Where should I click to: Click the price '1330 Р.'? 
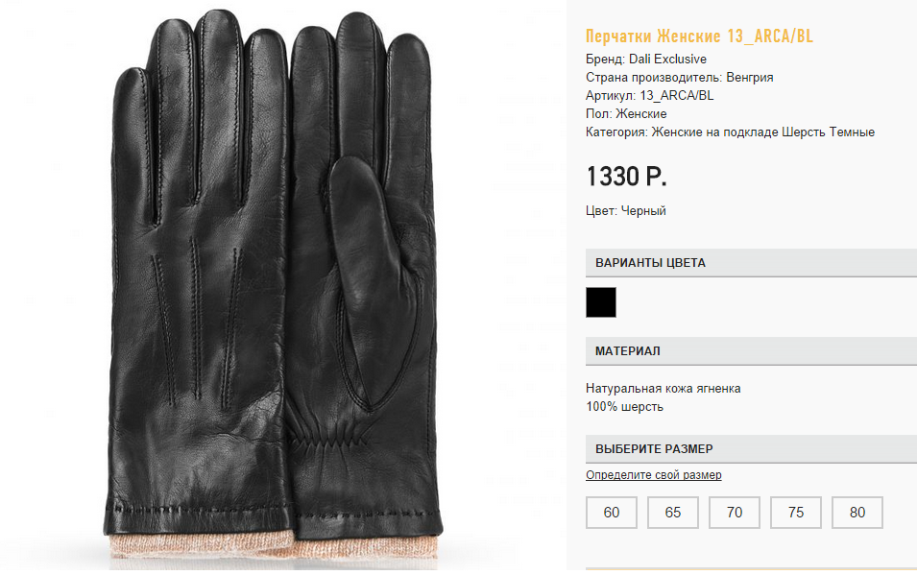[626, 176]
